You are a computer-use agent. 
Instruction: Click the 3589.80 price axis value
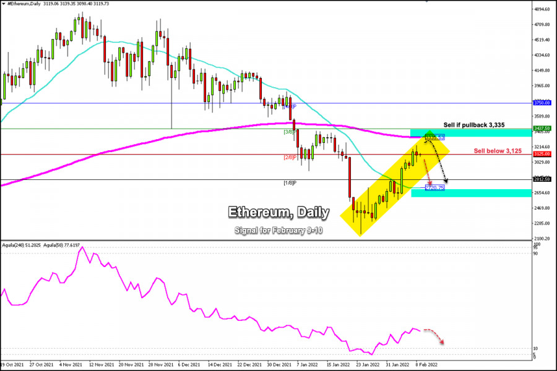coord(542,116)
